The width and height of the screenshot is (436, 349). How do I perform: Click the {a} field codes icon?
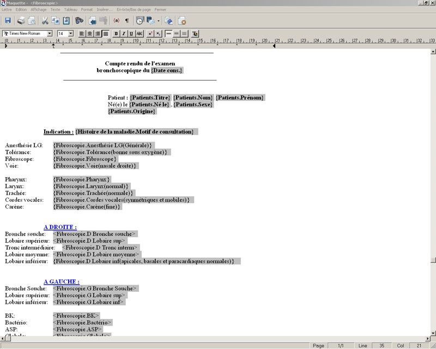117,20
